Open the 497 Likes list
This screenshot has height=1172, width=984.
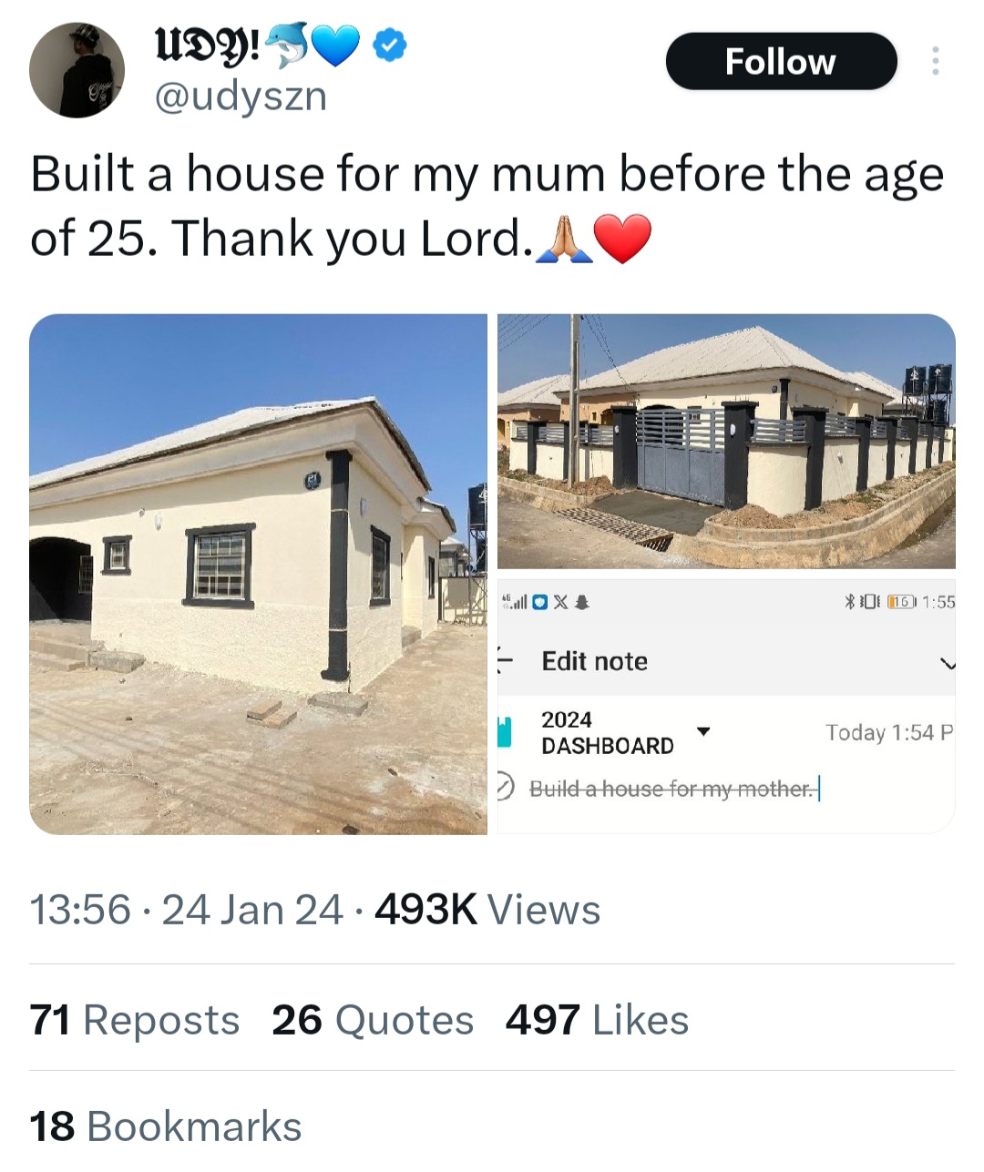(597, 1020)
